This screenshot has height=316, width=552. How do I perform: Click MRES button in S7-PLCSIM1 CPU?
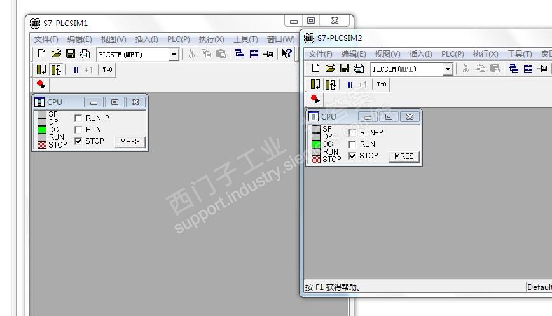[130, 142]
